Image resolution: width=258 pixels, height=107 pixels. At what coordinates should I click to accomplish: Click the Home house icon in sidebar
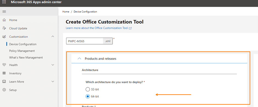[x=4, y=20]
